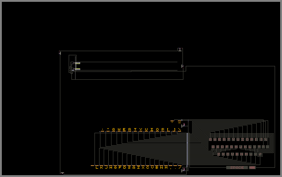
Task: Tap the grey G keyboard key
Action: (x=231, y=147)
